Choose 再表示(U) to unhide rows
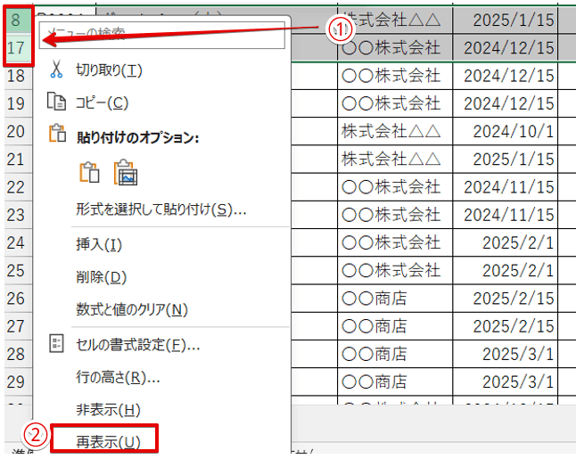Viewport: 576px width, 459px height. (109, 442)
